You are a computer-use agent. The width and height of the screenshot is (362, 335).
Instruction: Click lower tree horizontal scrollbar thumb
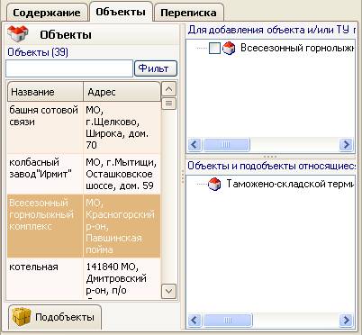(228, 320)
